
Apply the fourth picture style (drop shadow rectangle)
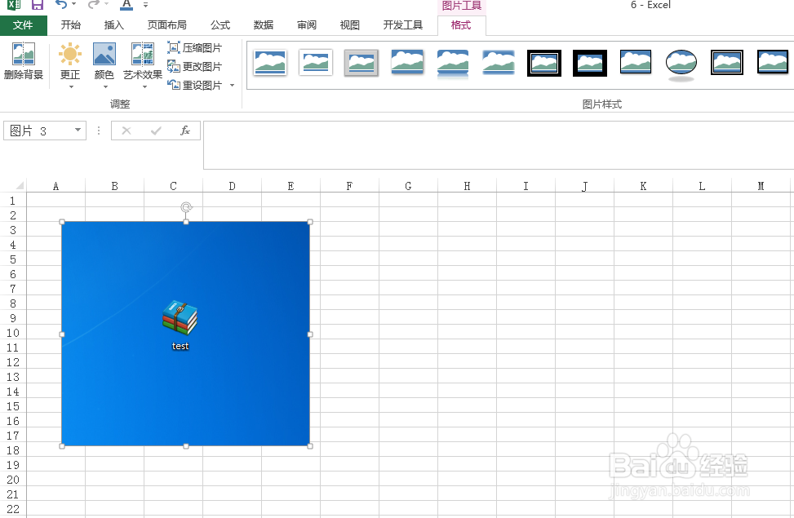click(407, 63)
